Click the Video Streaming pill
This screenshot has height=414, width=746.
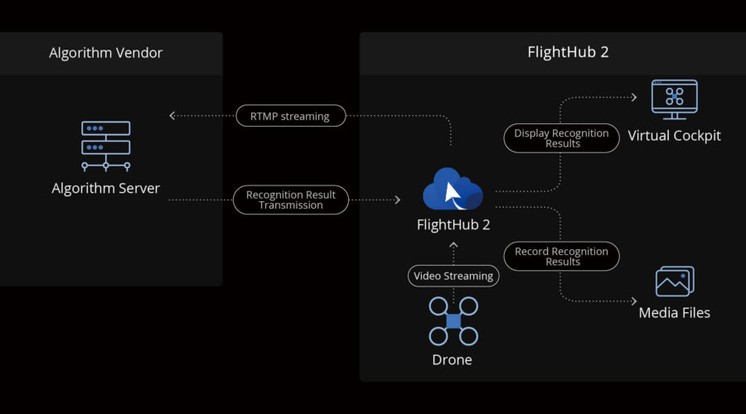click(453, 276)
